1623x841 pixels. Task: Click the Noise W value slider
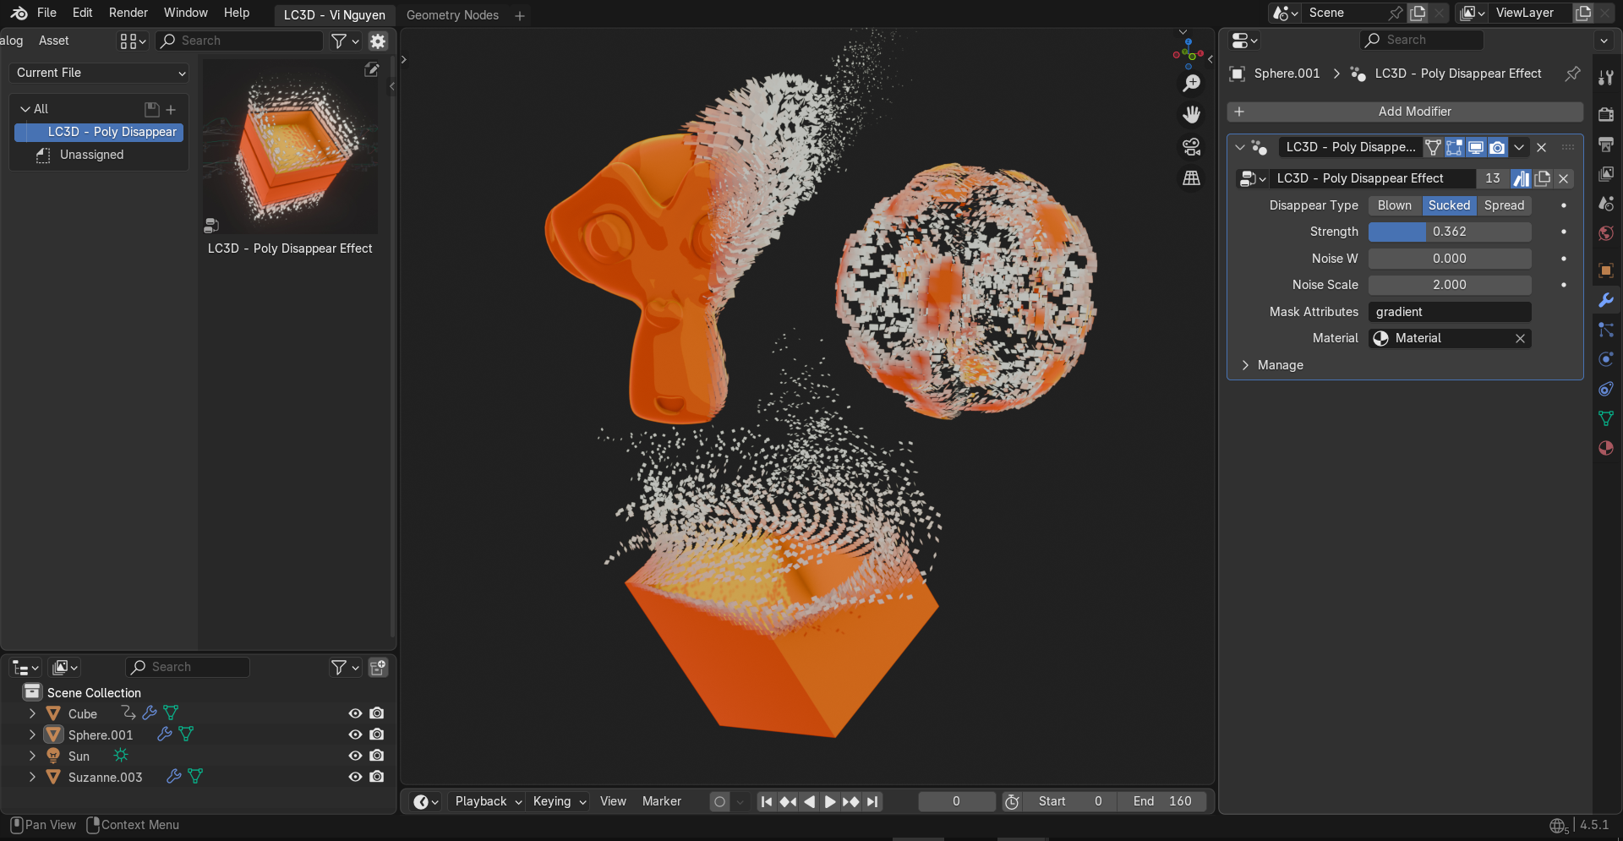(x=1450, y=259)
